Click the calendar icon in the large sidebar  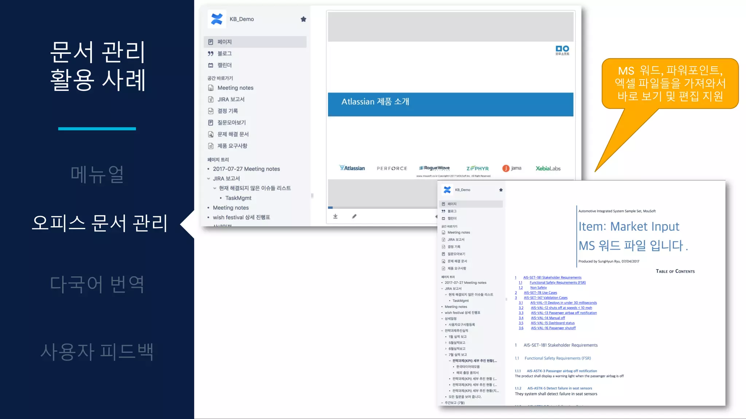211,65
